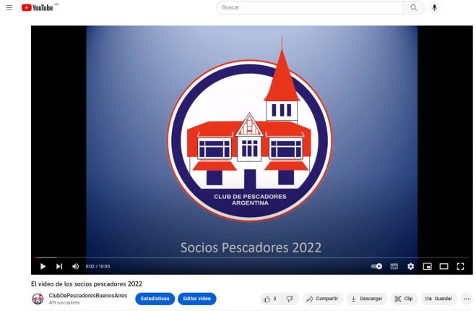Open the more actions three-dot menu
This screenshot has height=311, width=476.
pos(467,299)
